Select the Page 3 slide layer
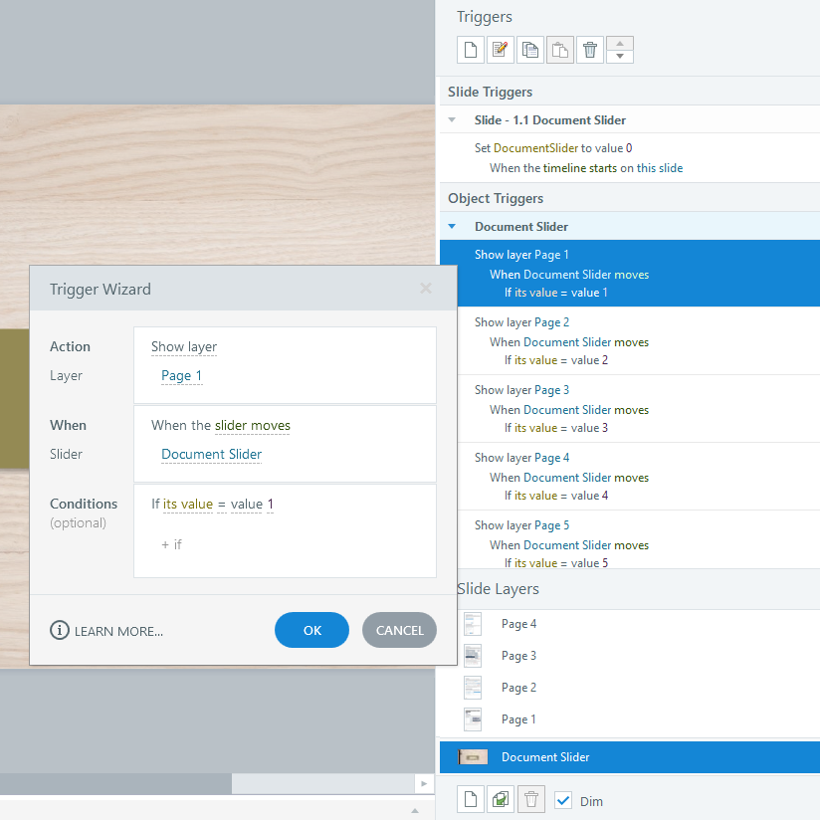This screenshot has width=820, height=820. point(630,656)
